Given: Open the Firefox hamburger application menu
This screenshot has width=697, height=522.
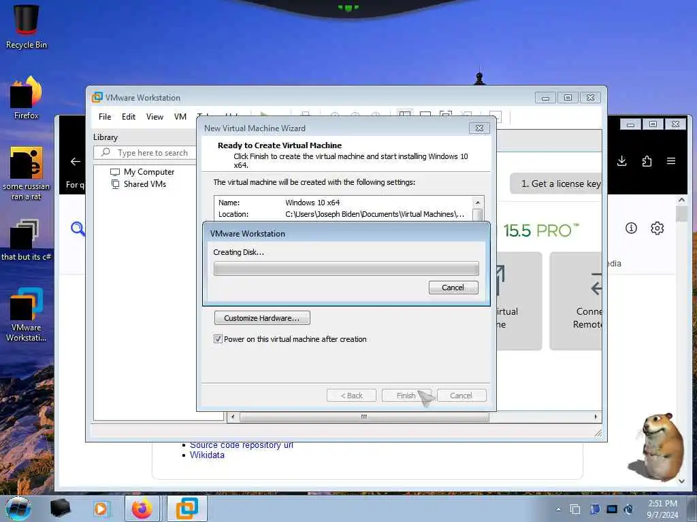Looking at the screenshot, I should tap(671, 161).
